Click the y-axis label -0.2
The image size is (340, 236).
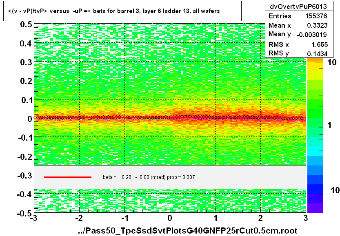25,157
